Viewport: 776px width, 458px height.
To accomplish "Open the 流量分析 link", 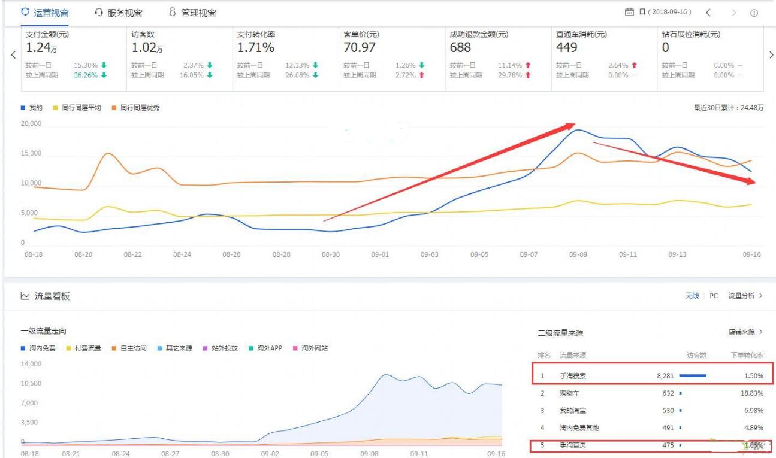I will pyautogui.click(x=745, y=296).
